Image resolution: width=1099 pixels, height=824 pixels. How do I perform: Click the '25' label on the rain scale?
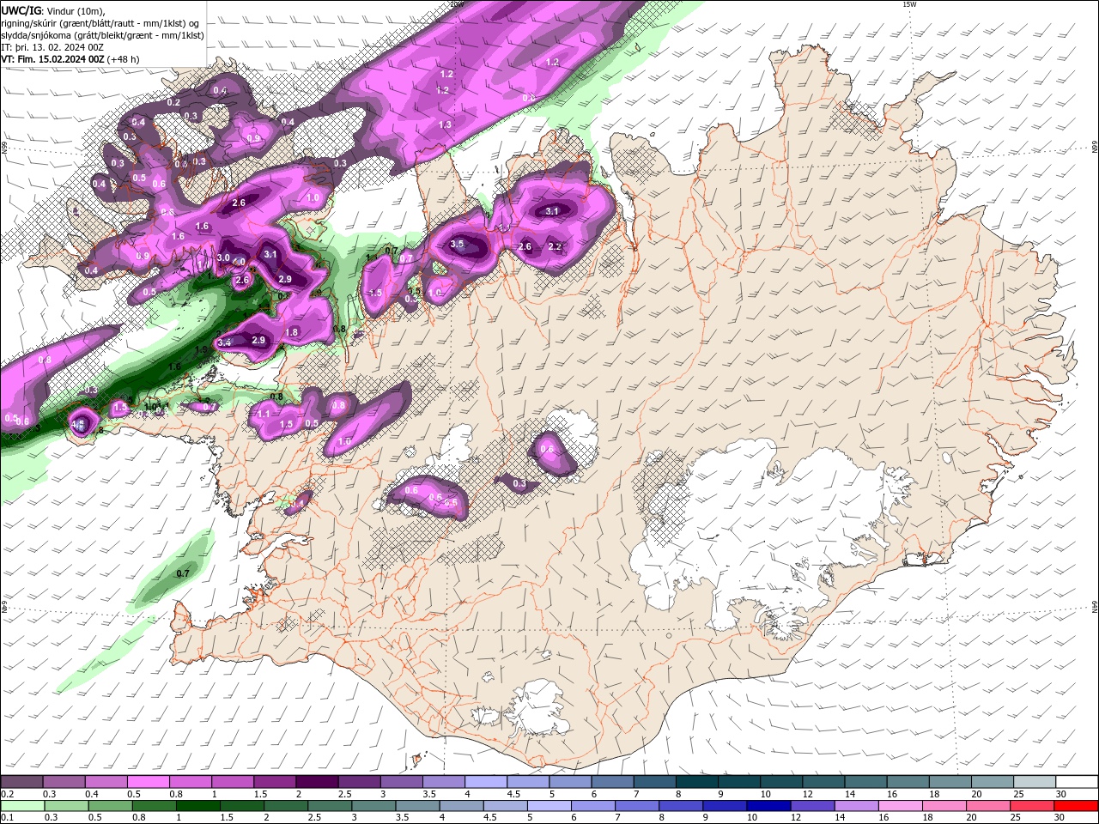tap(1017, 818)
